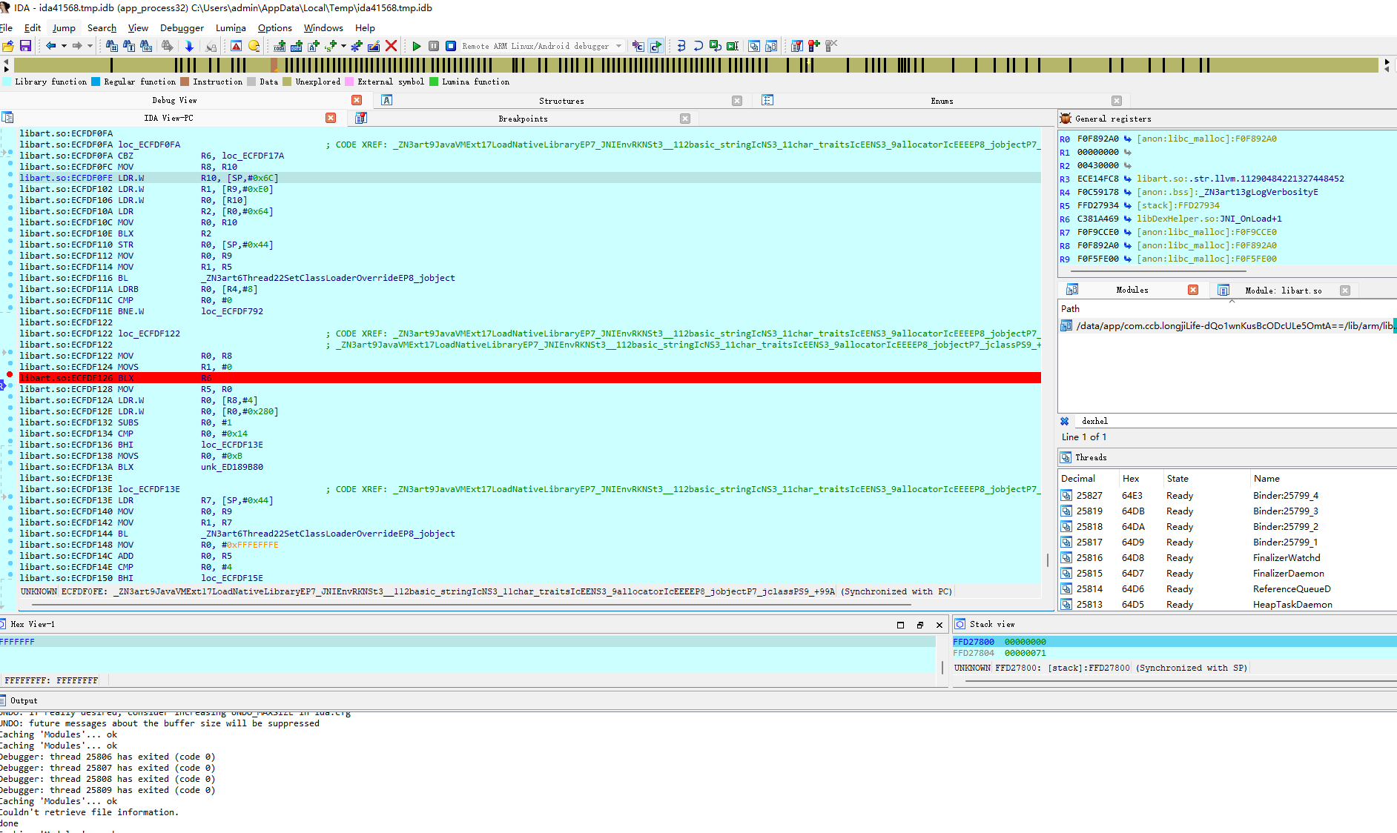Click the Regular function color swatch
1397x833 pixels.
(x=96, y=82)
